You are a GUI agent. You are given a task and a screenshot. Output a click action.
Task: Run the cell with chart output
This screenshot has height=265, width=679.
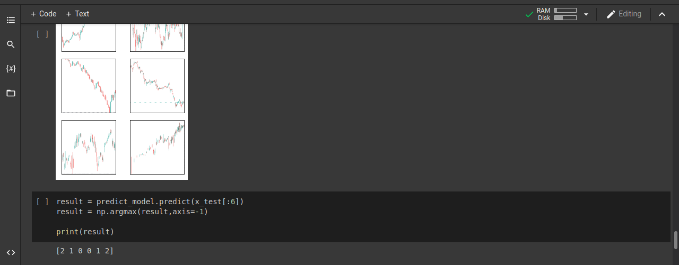point(42,34)
